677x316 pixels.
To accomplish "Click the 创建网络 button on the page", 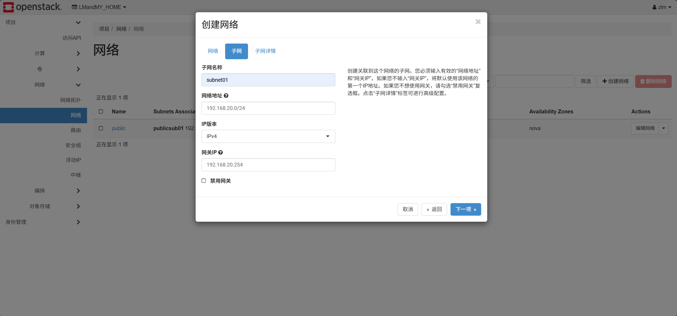I will pos(616,81).
